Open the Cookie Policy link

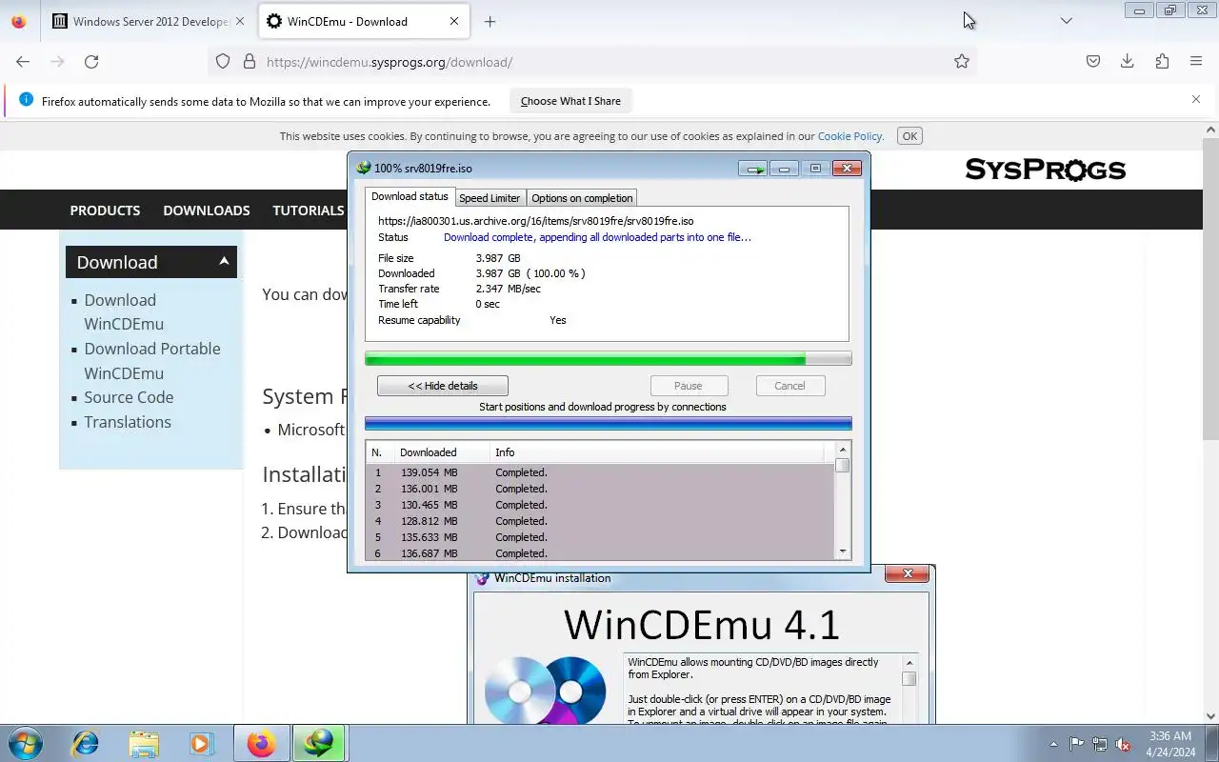click(849, 136)
